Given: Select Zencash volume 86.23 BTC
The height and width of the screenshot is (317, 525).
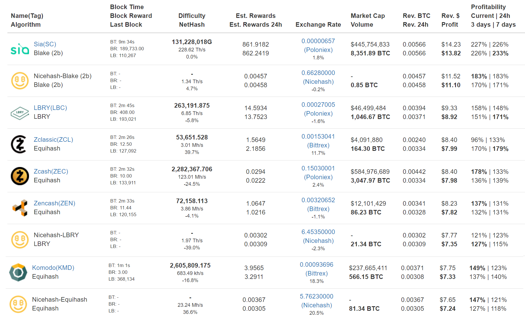Looking at the screenshot, I should (366, 212).
